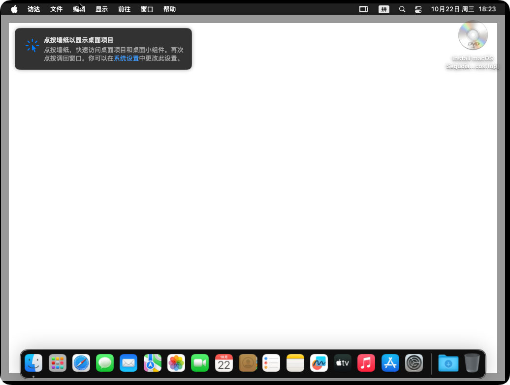Launch the Messages app
The width and height of the screenshot is (510, 385).
click(x=105, y=363)
